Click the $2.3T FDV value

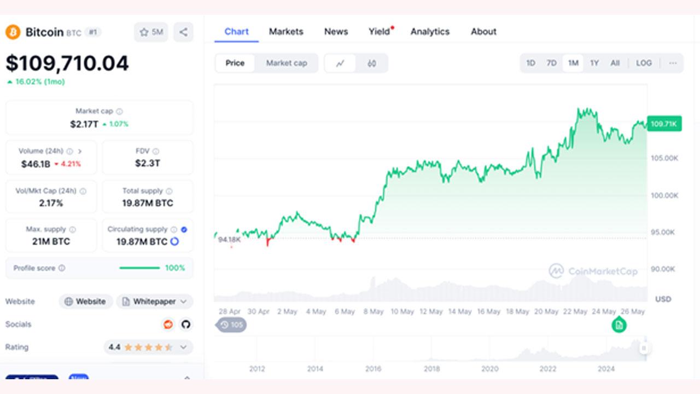point(148,163)
